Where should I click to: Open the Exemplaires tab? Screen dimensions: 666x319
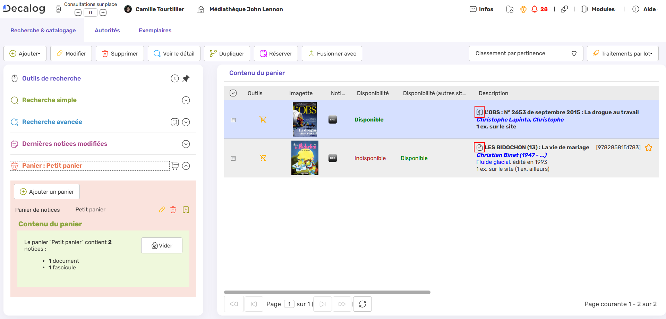point(155,31)
